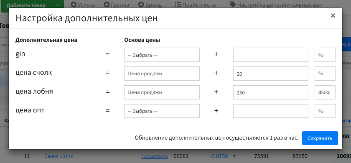This screenshot has height=163, width=351.
Task: Click the tag icon for Настройка дополнительных цен
Action: click(233, 5)
